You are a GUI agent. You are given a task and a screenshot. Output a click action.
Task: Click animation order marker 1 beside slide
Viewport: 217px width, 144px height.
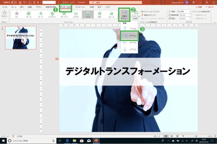pyautogui.click(x=57, y=59)
